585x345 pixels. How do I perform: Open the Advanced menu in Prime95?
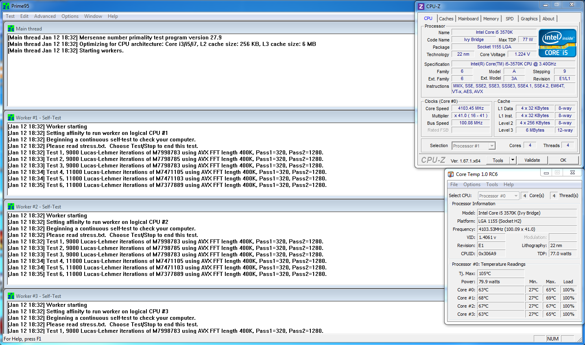pos(45,16)
